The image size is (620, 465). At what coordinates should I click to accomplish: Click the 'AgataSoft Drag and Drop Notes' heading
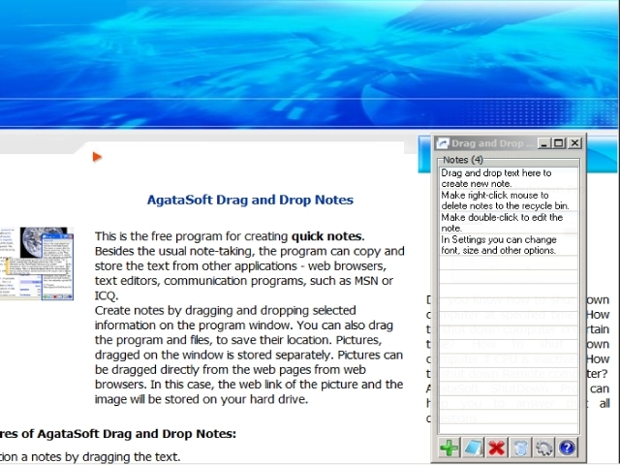(250, 201)
